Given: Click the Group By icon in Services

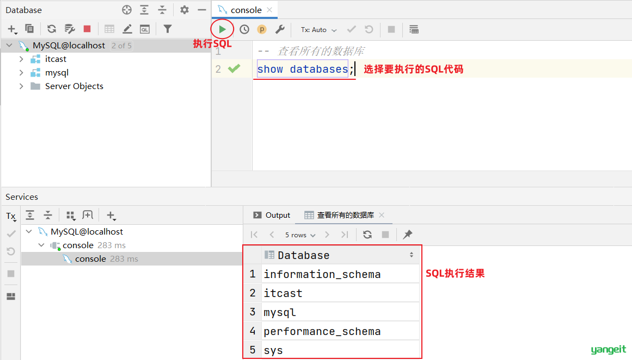Looking at the screenshot, I should click(x=71, y=216).
